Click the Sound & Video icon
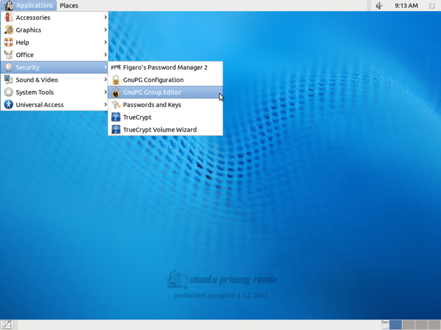The width and height of the screenshot is (441, 330). tap(8, 79)
